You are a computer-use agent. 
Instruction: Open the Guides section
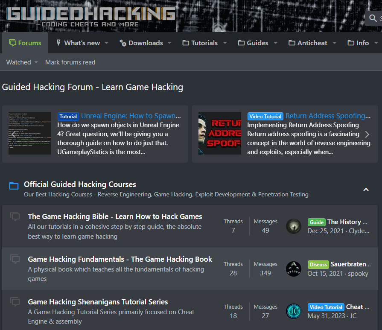pyautogui.click(x=253, y=43)
